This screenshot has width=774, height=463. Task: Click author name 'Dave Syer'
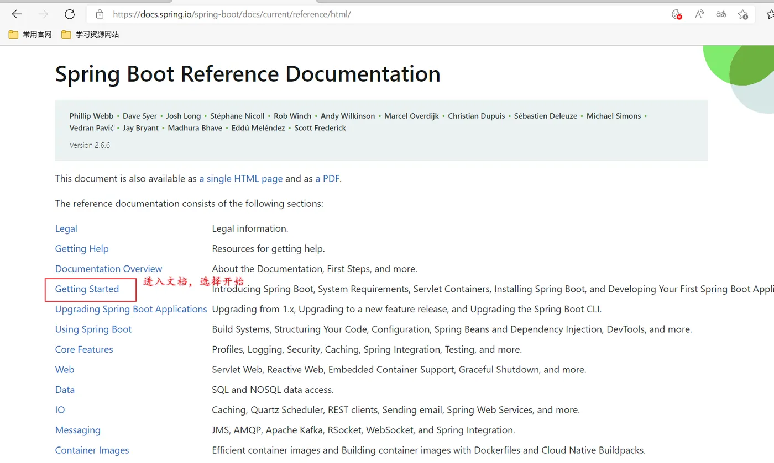tap(140, 116)
